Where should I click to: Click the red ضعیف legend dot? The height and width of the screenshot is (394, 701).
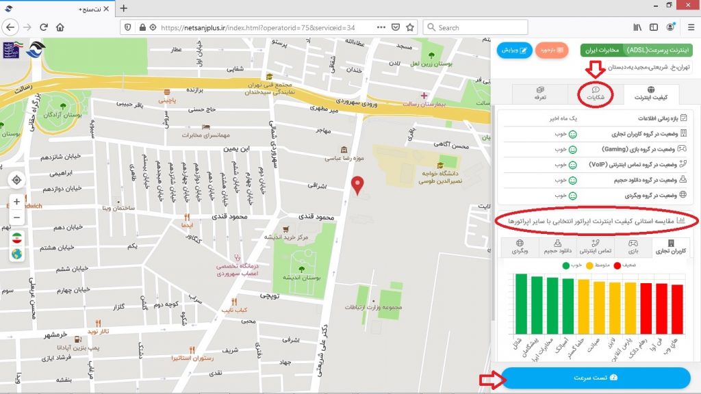(617, 265)
